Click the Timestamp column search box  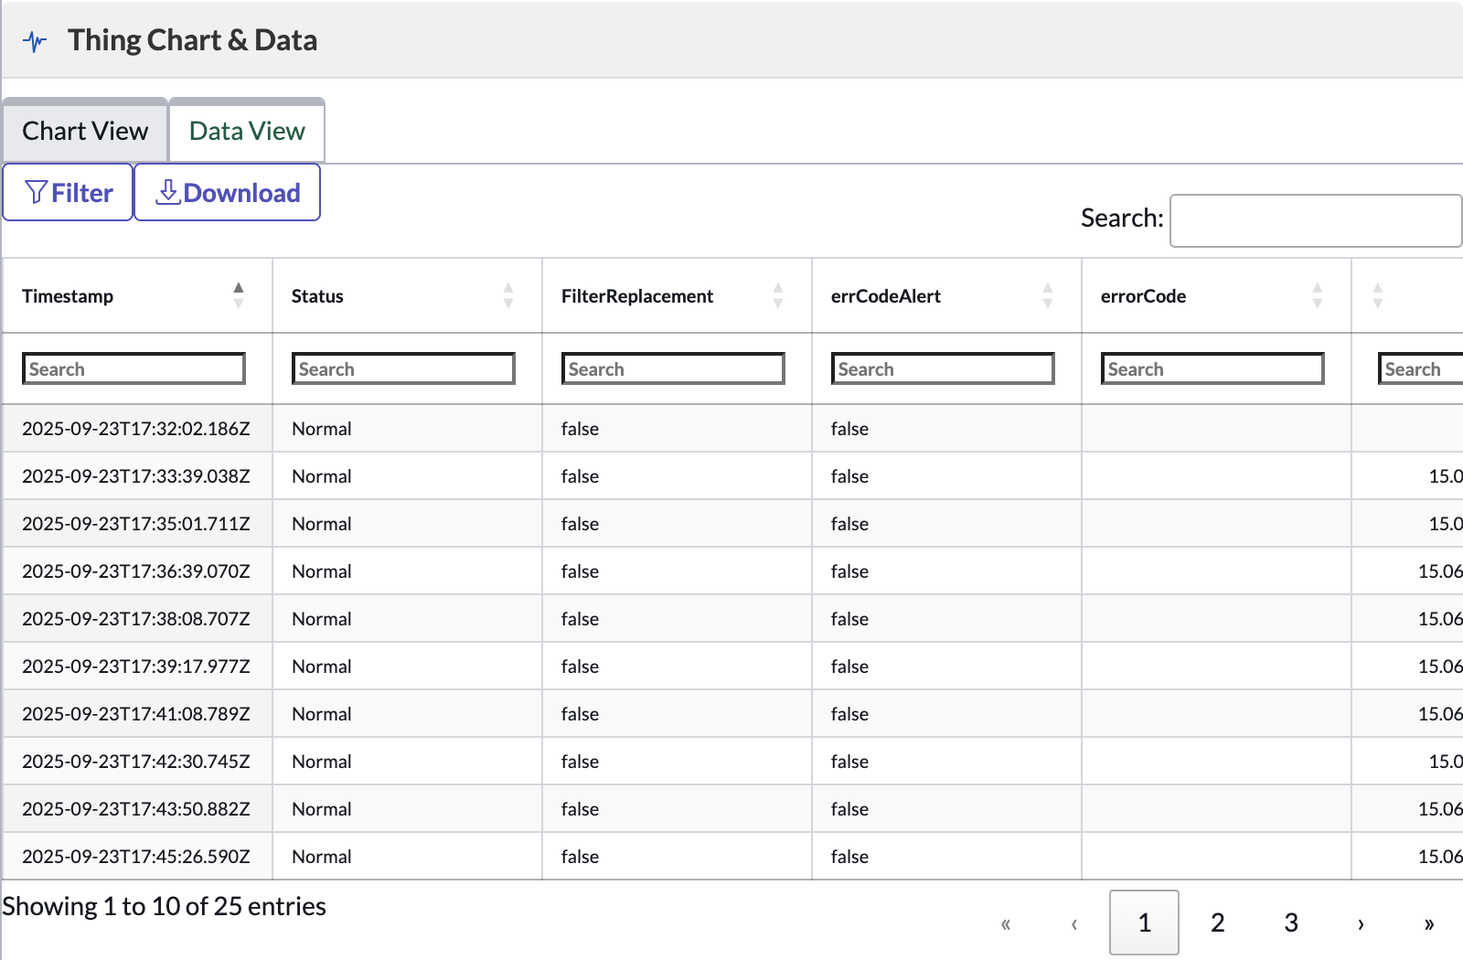coord(133,368)
